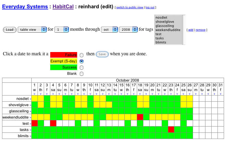232x141 pixels.
Task: Click the arrow icon next to tasks
Action: (30, 130)
